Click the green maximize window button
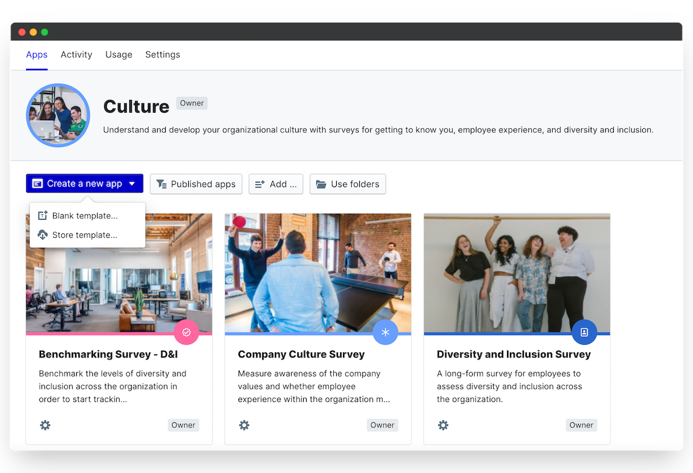Image resolution: width=693 pixels, height=473 pixels. [x=44, y=32]
